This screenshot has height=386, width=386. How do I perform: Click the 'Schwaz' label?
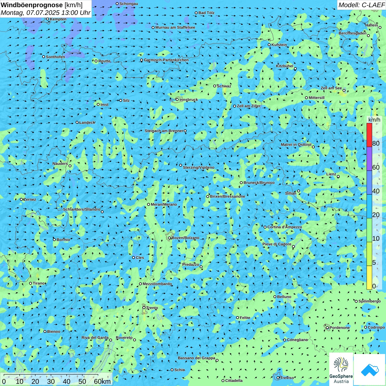(224, 86)
